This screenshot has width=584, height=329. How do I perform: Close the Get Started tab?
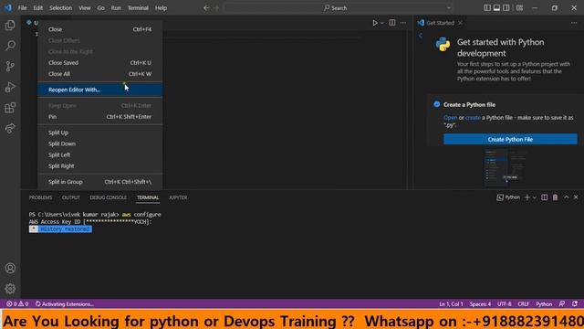(460, 23)
